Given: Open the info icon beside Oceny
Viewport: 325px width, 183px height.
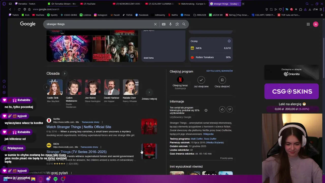Looking at the screenshot, I should pos(229,41).
